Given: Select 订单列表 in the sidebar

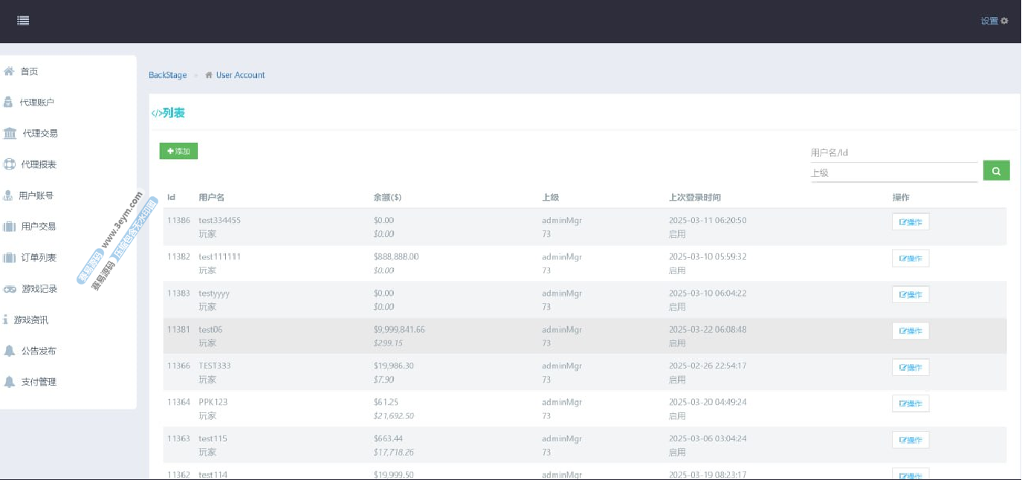Looking at the screenshot, I should [x=39, y=258].
